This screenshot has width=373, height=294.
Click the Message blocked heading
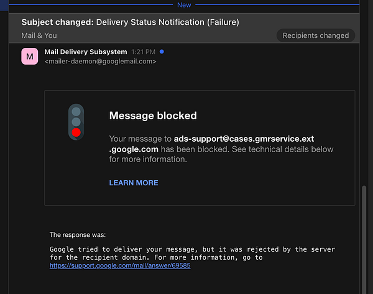(153, 116)
